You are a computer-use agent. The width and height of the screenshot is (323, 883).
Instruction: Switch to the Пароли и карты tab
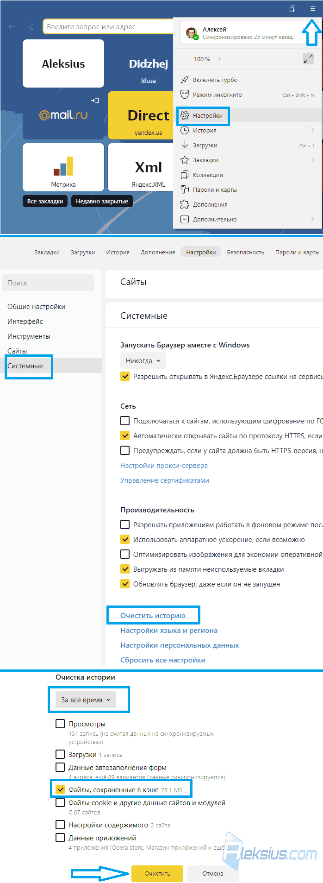pos(297,252)
